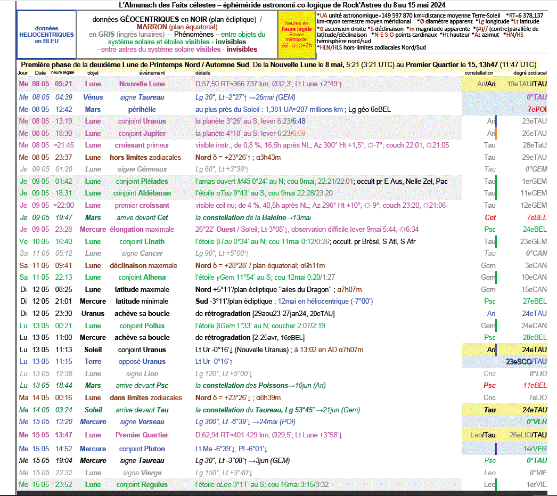Select the "signe Cancer" event
The height and width of the screenshot is (496, 557).
tap(142, 254)
